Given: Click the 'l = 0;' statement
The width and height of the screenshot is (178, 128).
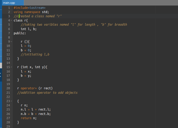Looking at the screenshot, I should [x=26, y=46].
